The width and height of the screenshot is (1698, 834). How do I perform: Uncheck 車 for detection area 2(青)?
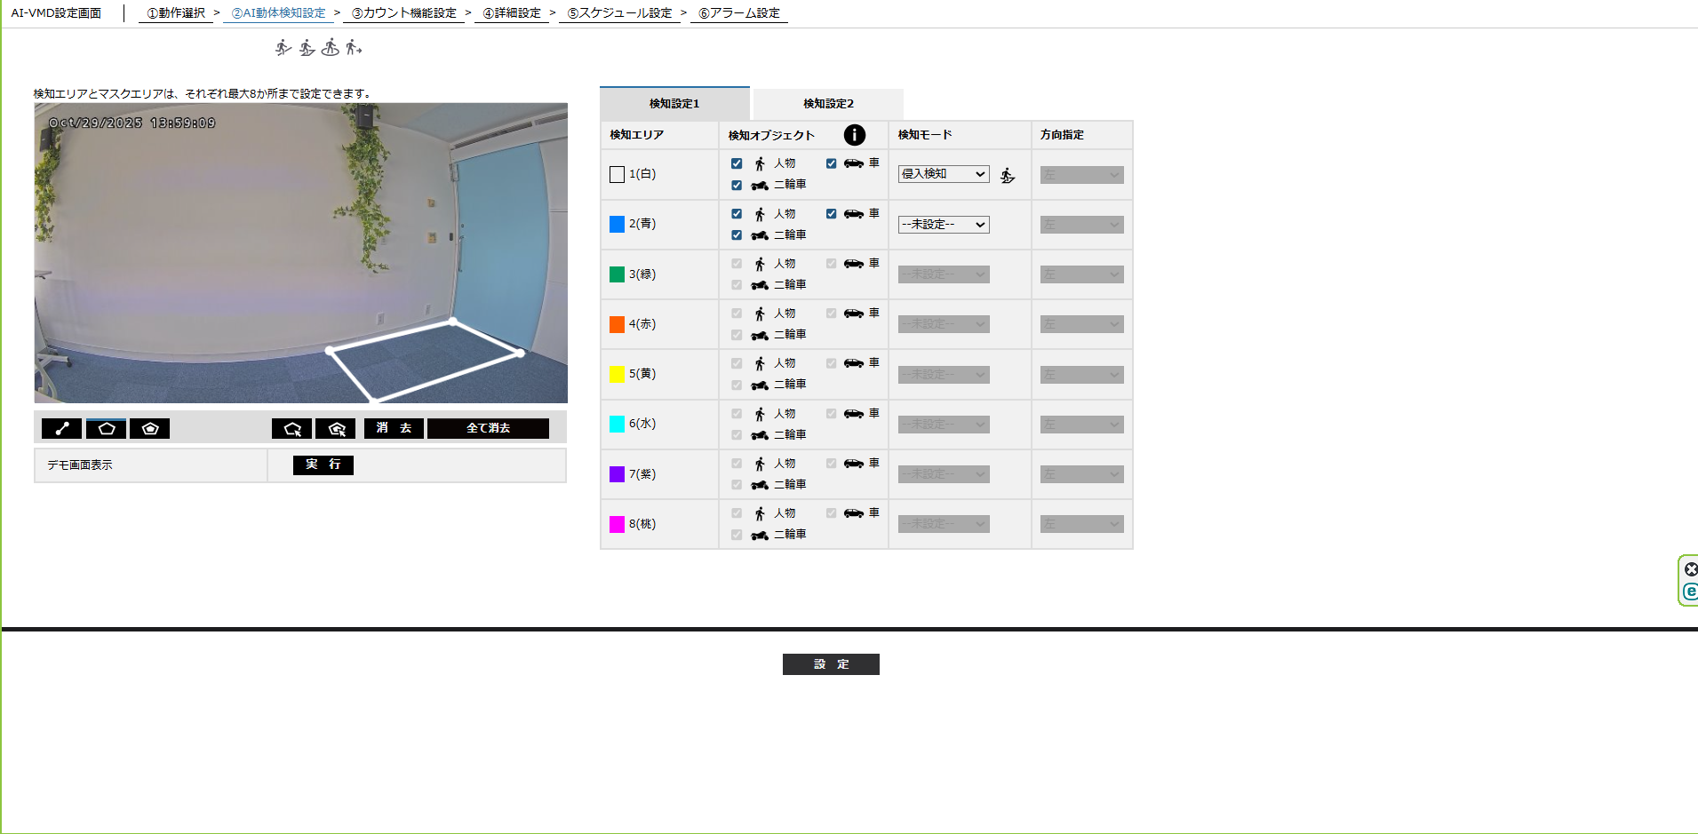831,214
